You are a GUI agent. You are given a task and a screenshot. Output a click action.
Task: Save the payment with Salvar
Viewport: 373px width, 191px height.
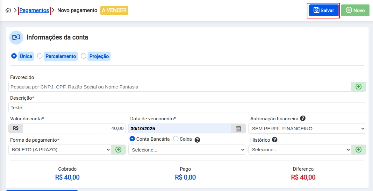(324, 10)
